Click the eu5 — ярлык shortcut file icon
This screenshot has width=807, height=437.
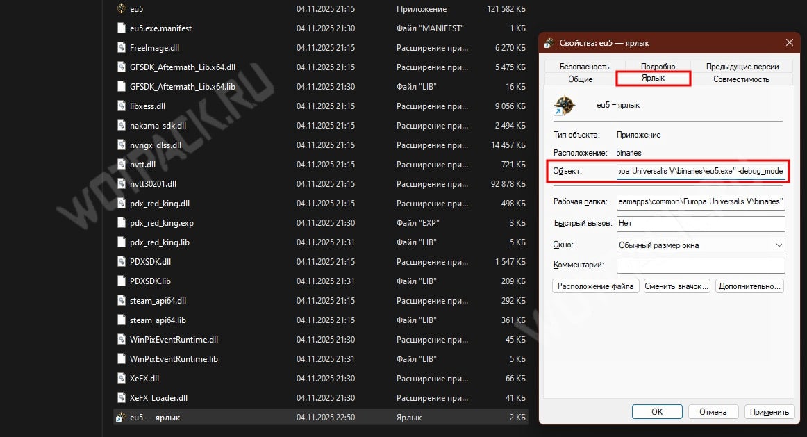pyautogui.click(x=121, y=418)
